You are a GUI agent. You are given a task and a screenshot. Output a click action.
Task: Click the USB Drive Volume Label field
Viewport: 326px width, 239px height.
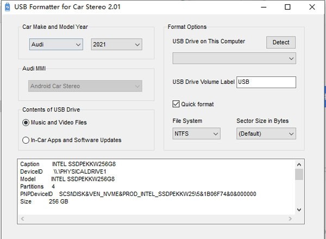[x=266, y=82]
